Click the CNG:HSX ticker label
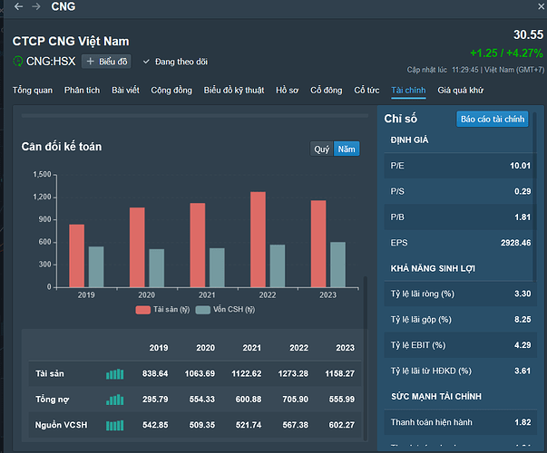Image resolution: width=547 pixels, height=453 pixels. point(51,62)
